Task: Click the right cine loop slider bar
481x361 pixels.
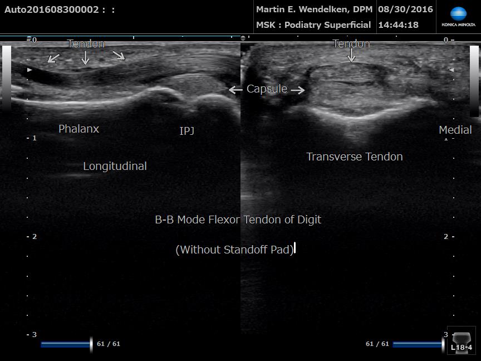Action: 419,344
